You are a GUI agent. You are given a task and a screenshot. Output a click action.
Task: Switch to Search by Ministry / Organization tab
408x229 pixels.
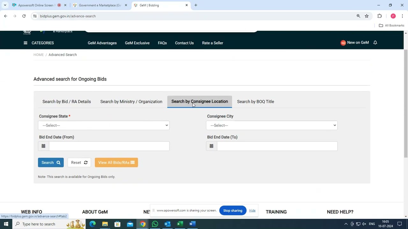[131, 101]
